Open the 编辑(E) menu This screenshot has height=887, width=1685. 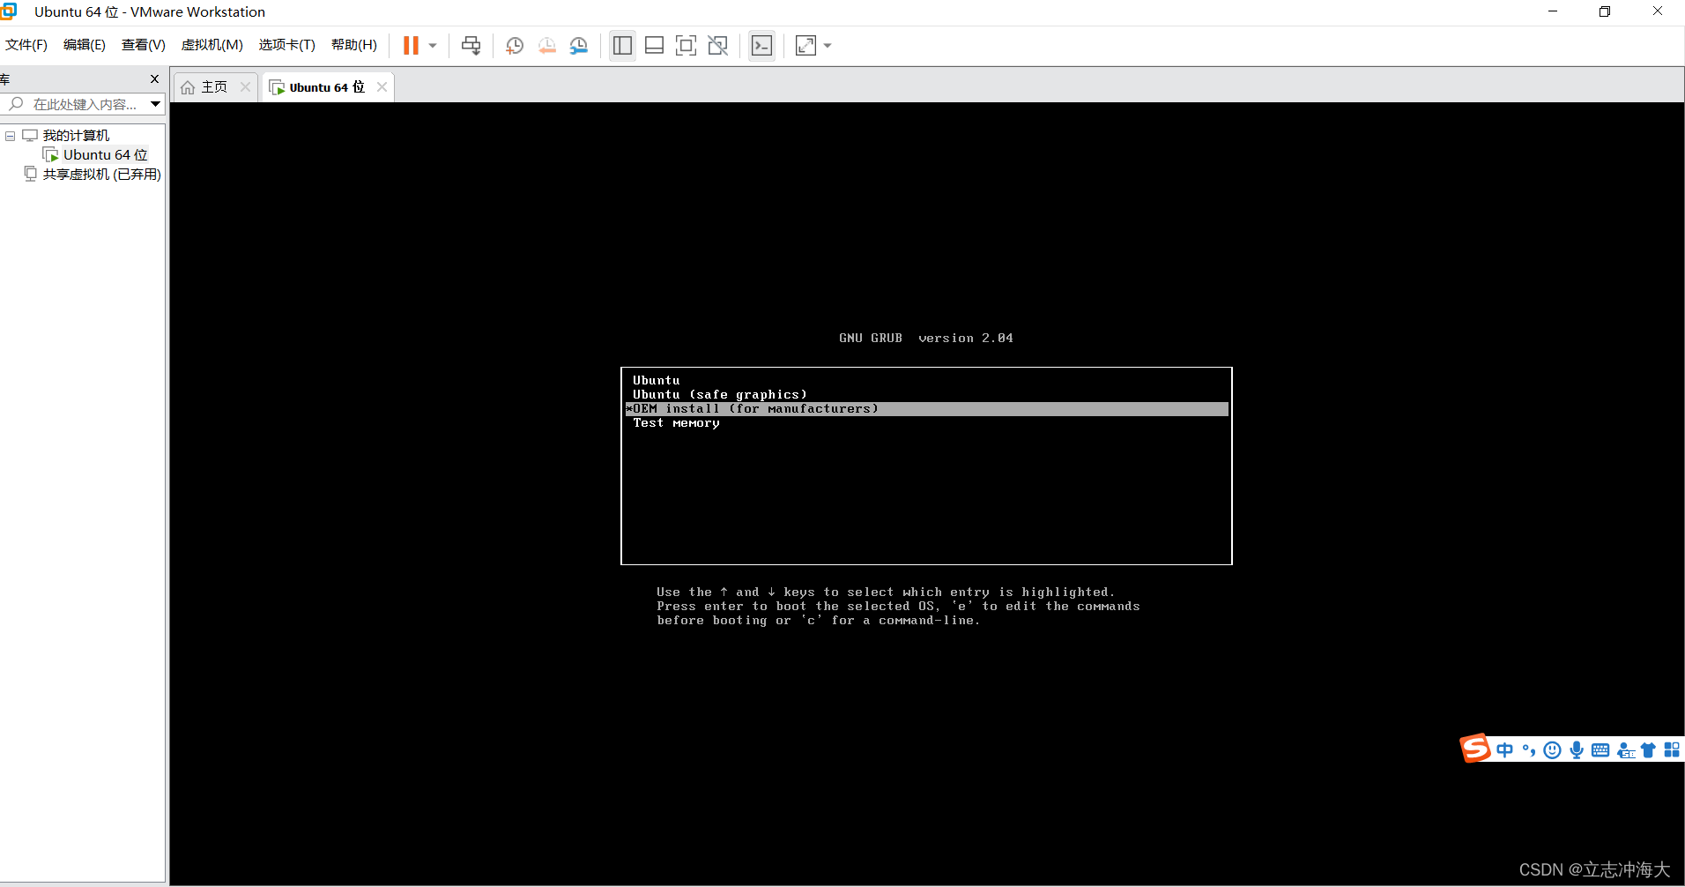click(85, 45)
